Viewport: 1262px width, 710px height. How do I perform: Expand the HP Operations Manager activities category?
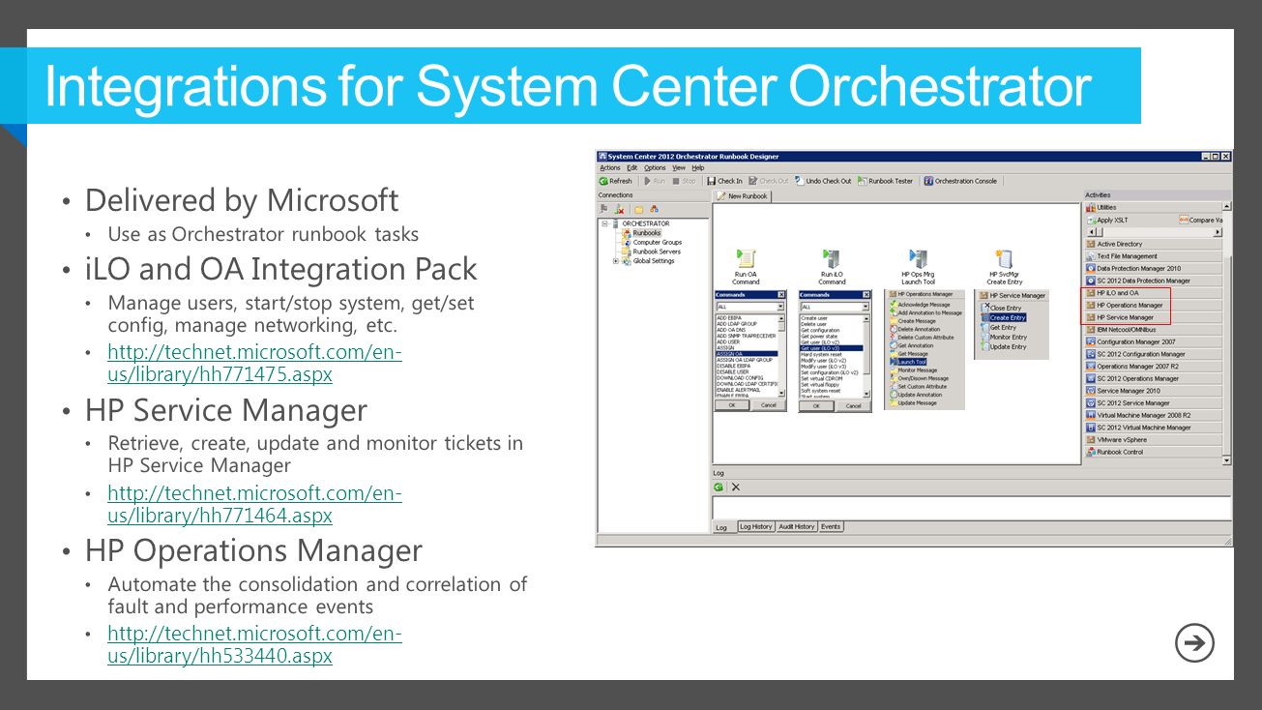pyautogui.click(x=1153, y=305)
